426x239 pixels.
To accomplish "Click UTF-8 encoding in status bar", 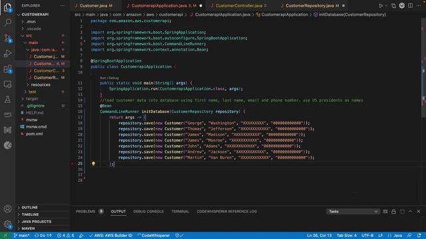I will tap(367, 236).
